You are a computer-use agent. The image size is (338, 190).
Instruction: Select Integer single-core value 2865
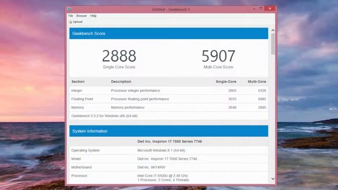pyautogui.click(x=232, y=90)
